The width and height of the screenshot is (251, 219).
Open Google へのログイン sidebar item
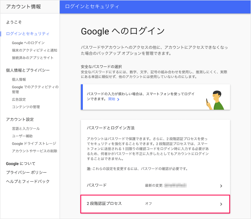click(28, 42)
